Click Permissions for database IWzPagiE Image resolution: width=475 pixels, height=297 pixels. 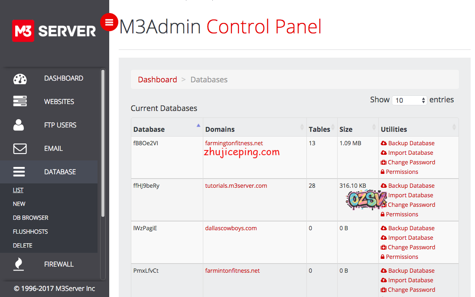coord(402,257)
